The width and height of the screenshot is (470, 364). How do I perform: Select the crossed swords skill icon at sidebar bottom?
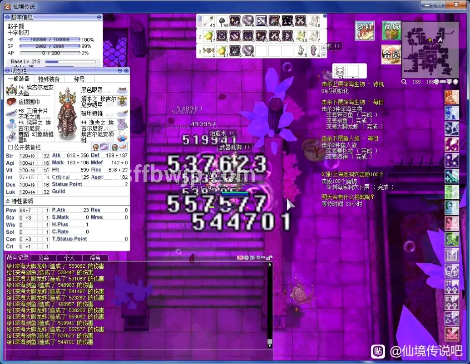pos(452,333)
